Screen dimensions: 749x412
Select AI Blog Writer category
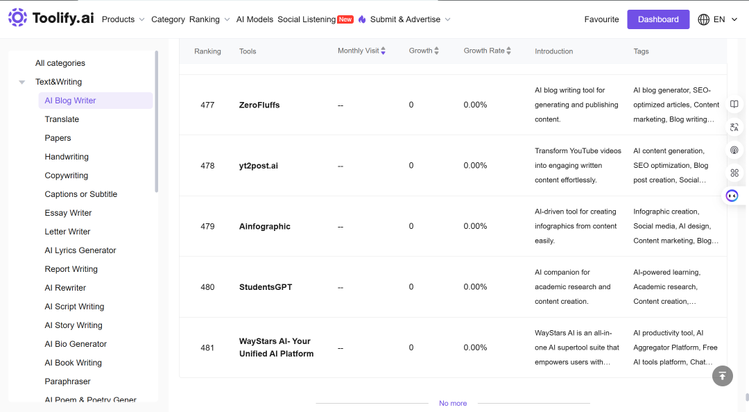coord(96,101)
